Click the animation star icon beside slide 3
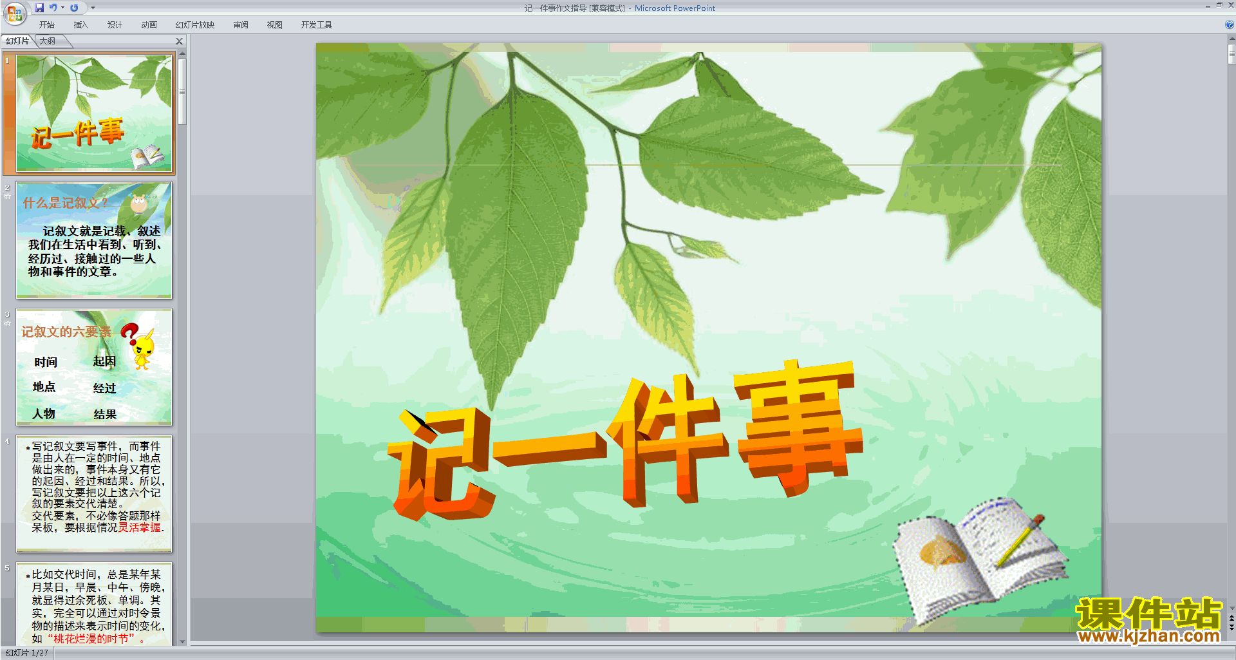Viewport: 1236px width, 660px height. pyautogui.click(x=7, y=323)
